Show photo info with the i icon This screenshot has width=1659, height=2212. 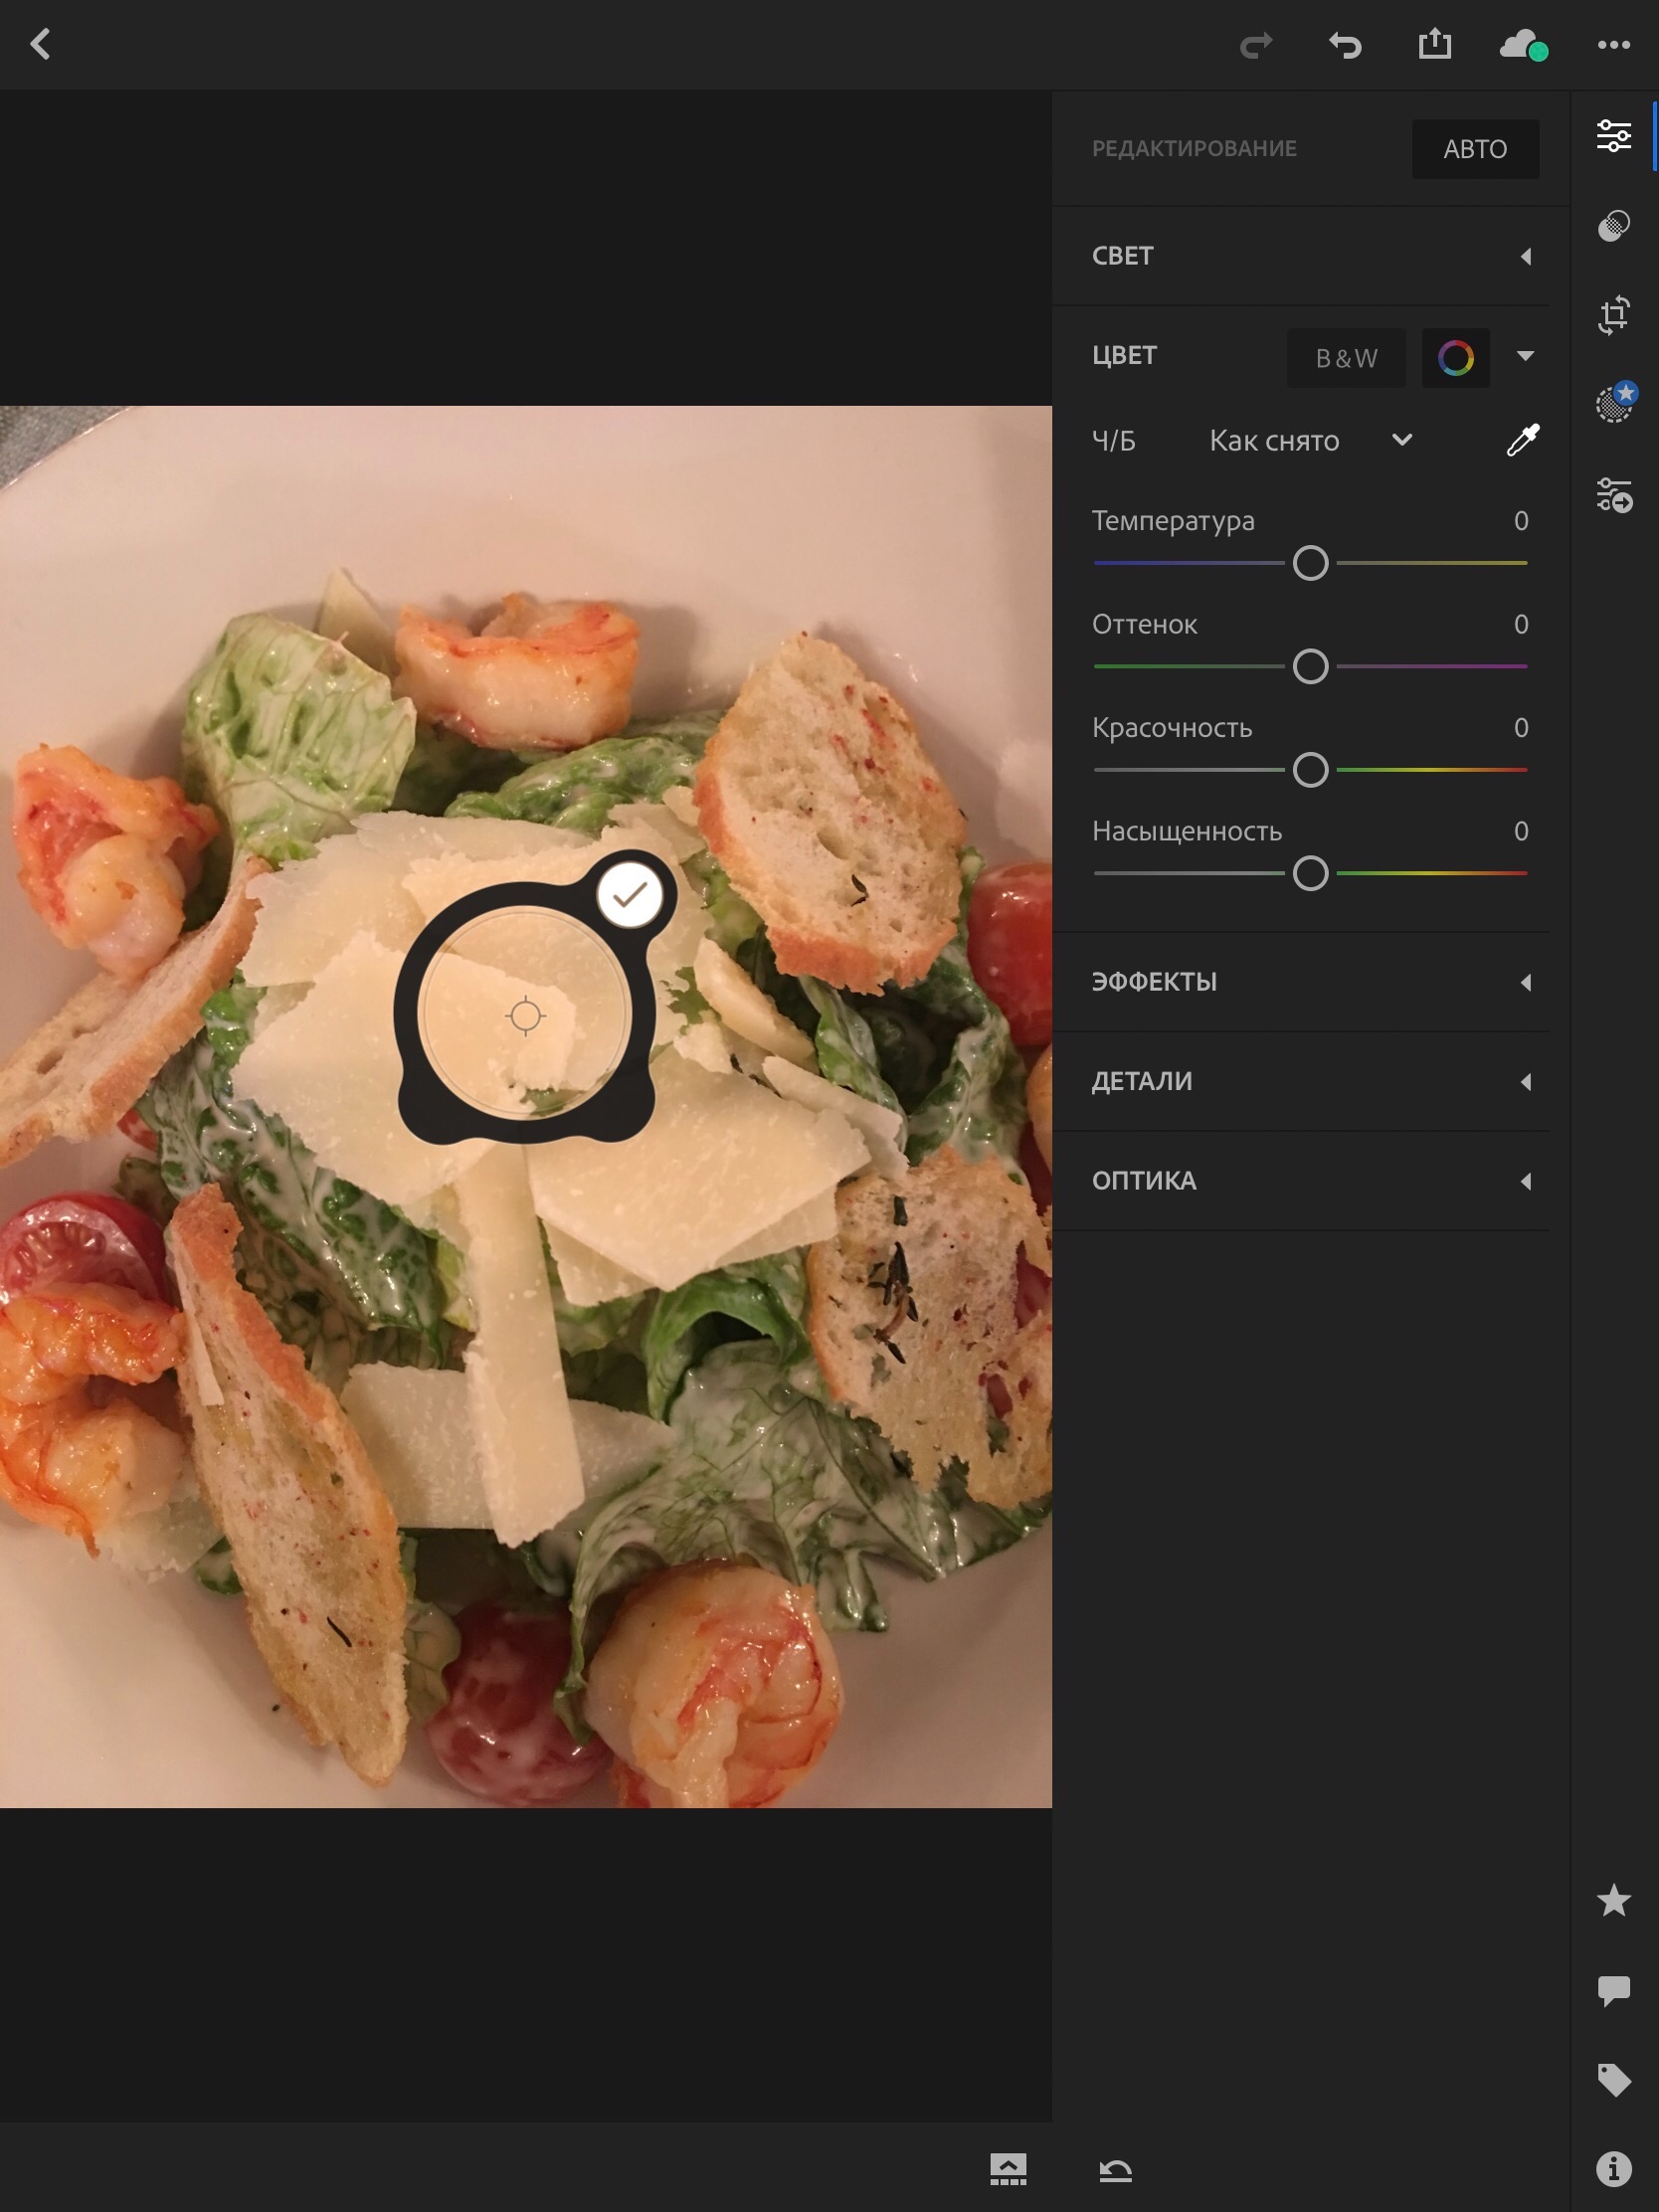click(1614, 2168)
